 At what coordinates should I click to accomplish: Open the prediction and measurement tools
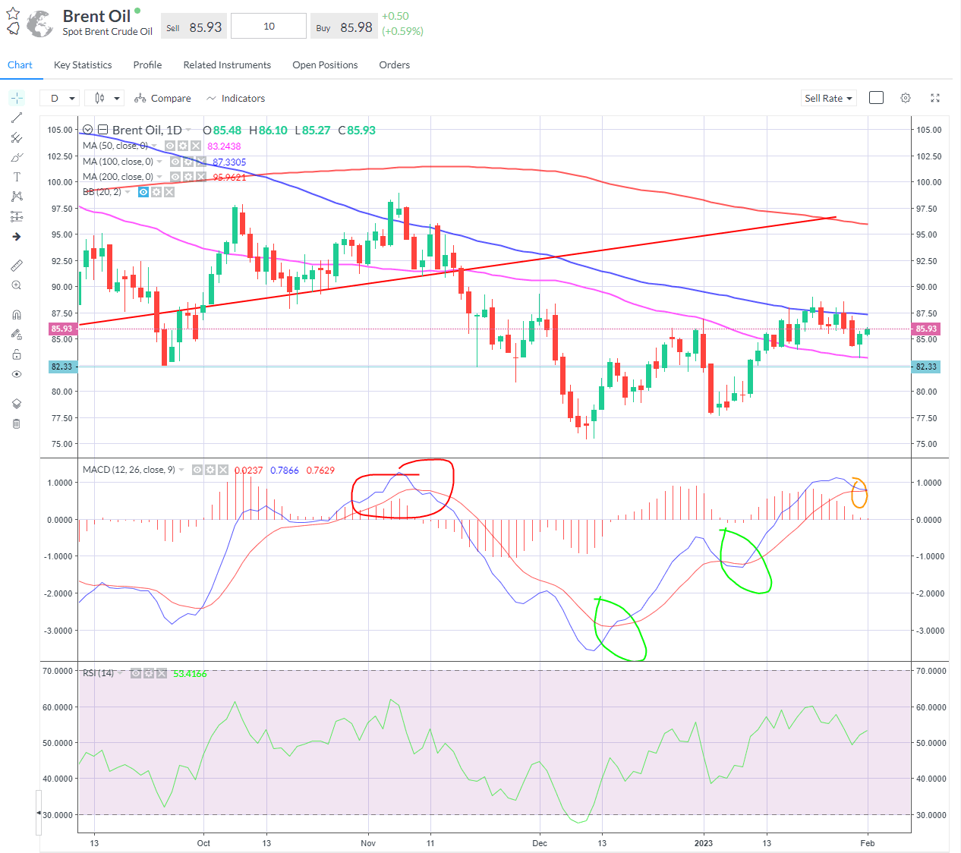coord(17,216)
